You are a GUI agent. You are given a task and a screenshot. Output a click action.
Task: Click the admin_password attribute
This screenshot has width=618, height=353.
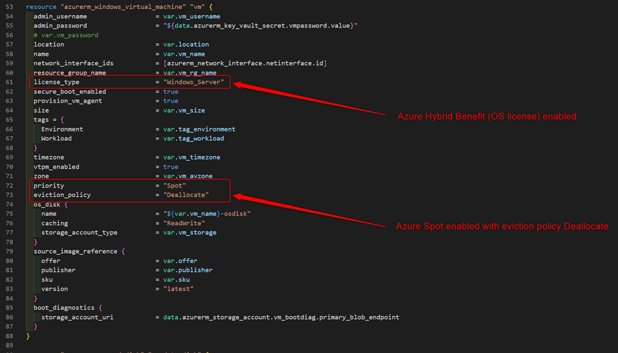click(x=60, y=25)
